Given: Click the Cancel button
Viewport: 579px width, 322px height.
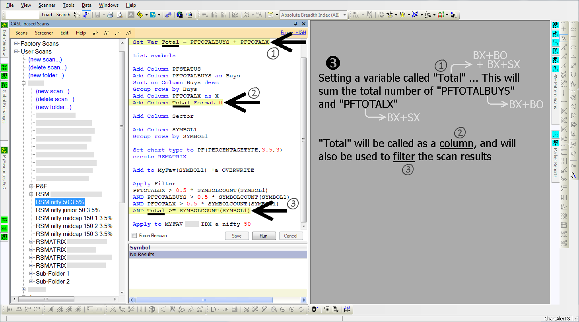Looking at the screenshot, I should tap(291, 236).
